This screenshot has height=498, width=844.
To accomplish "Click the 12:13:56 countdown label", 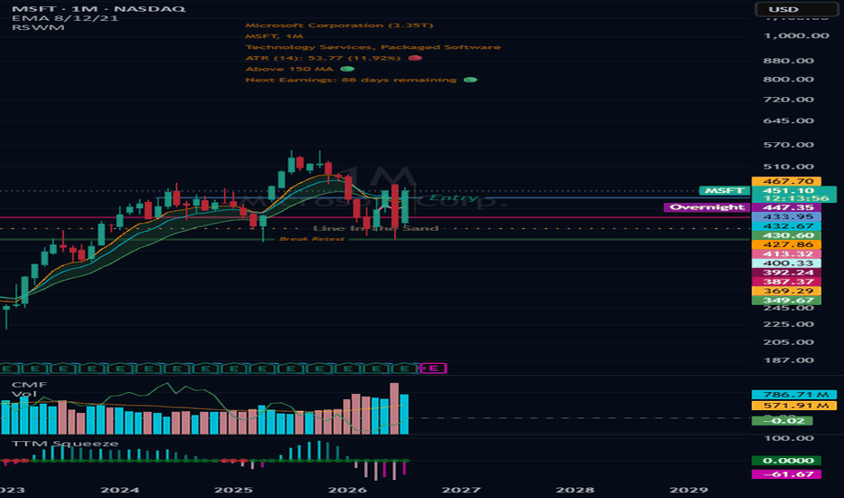I will 794,198.
